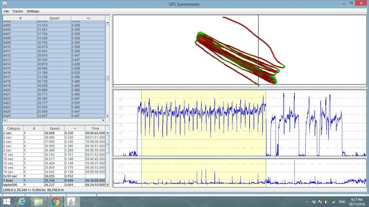The height and width of the screenshot is (207, 369).
Task: Click the volume icon in system tray
Action: pyautogui.click(x=326, y=202)
